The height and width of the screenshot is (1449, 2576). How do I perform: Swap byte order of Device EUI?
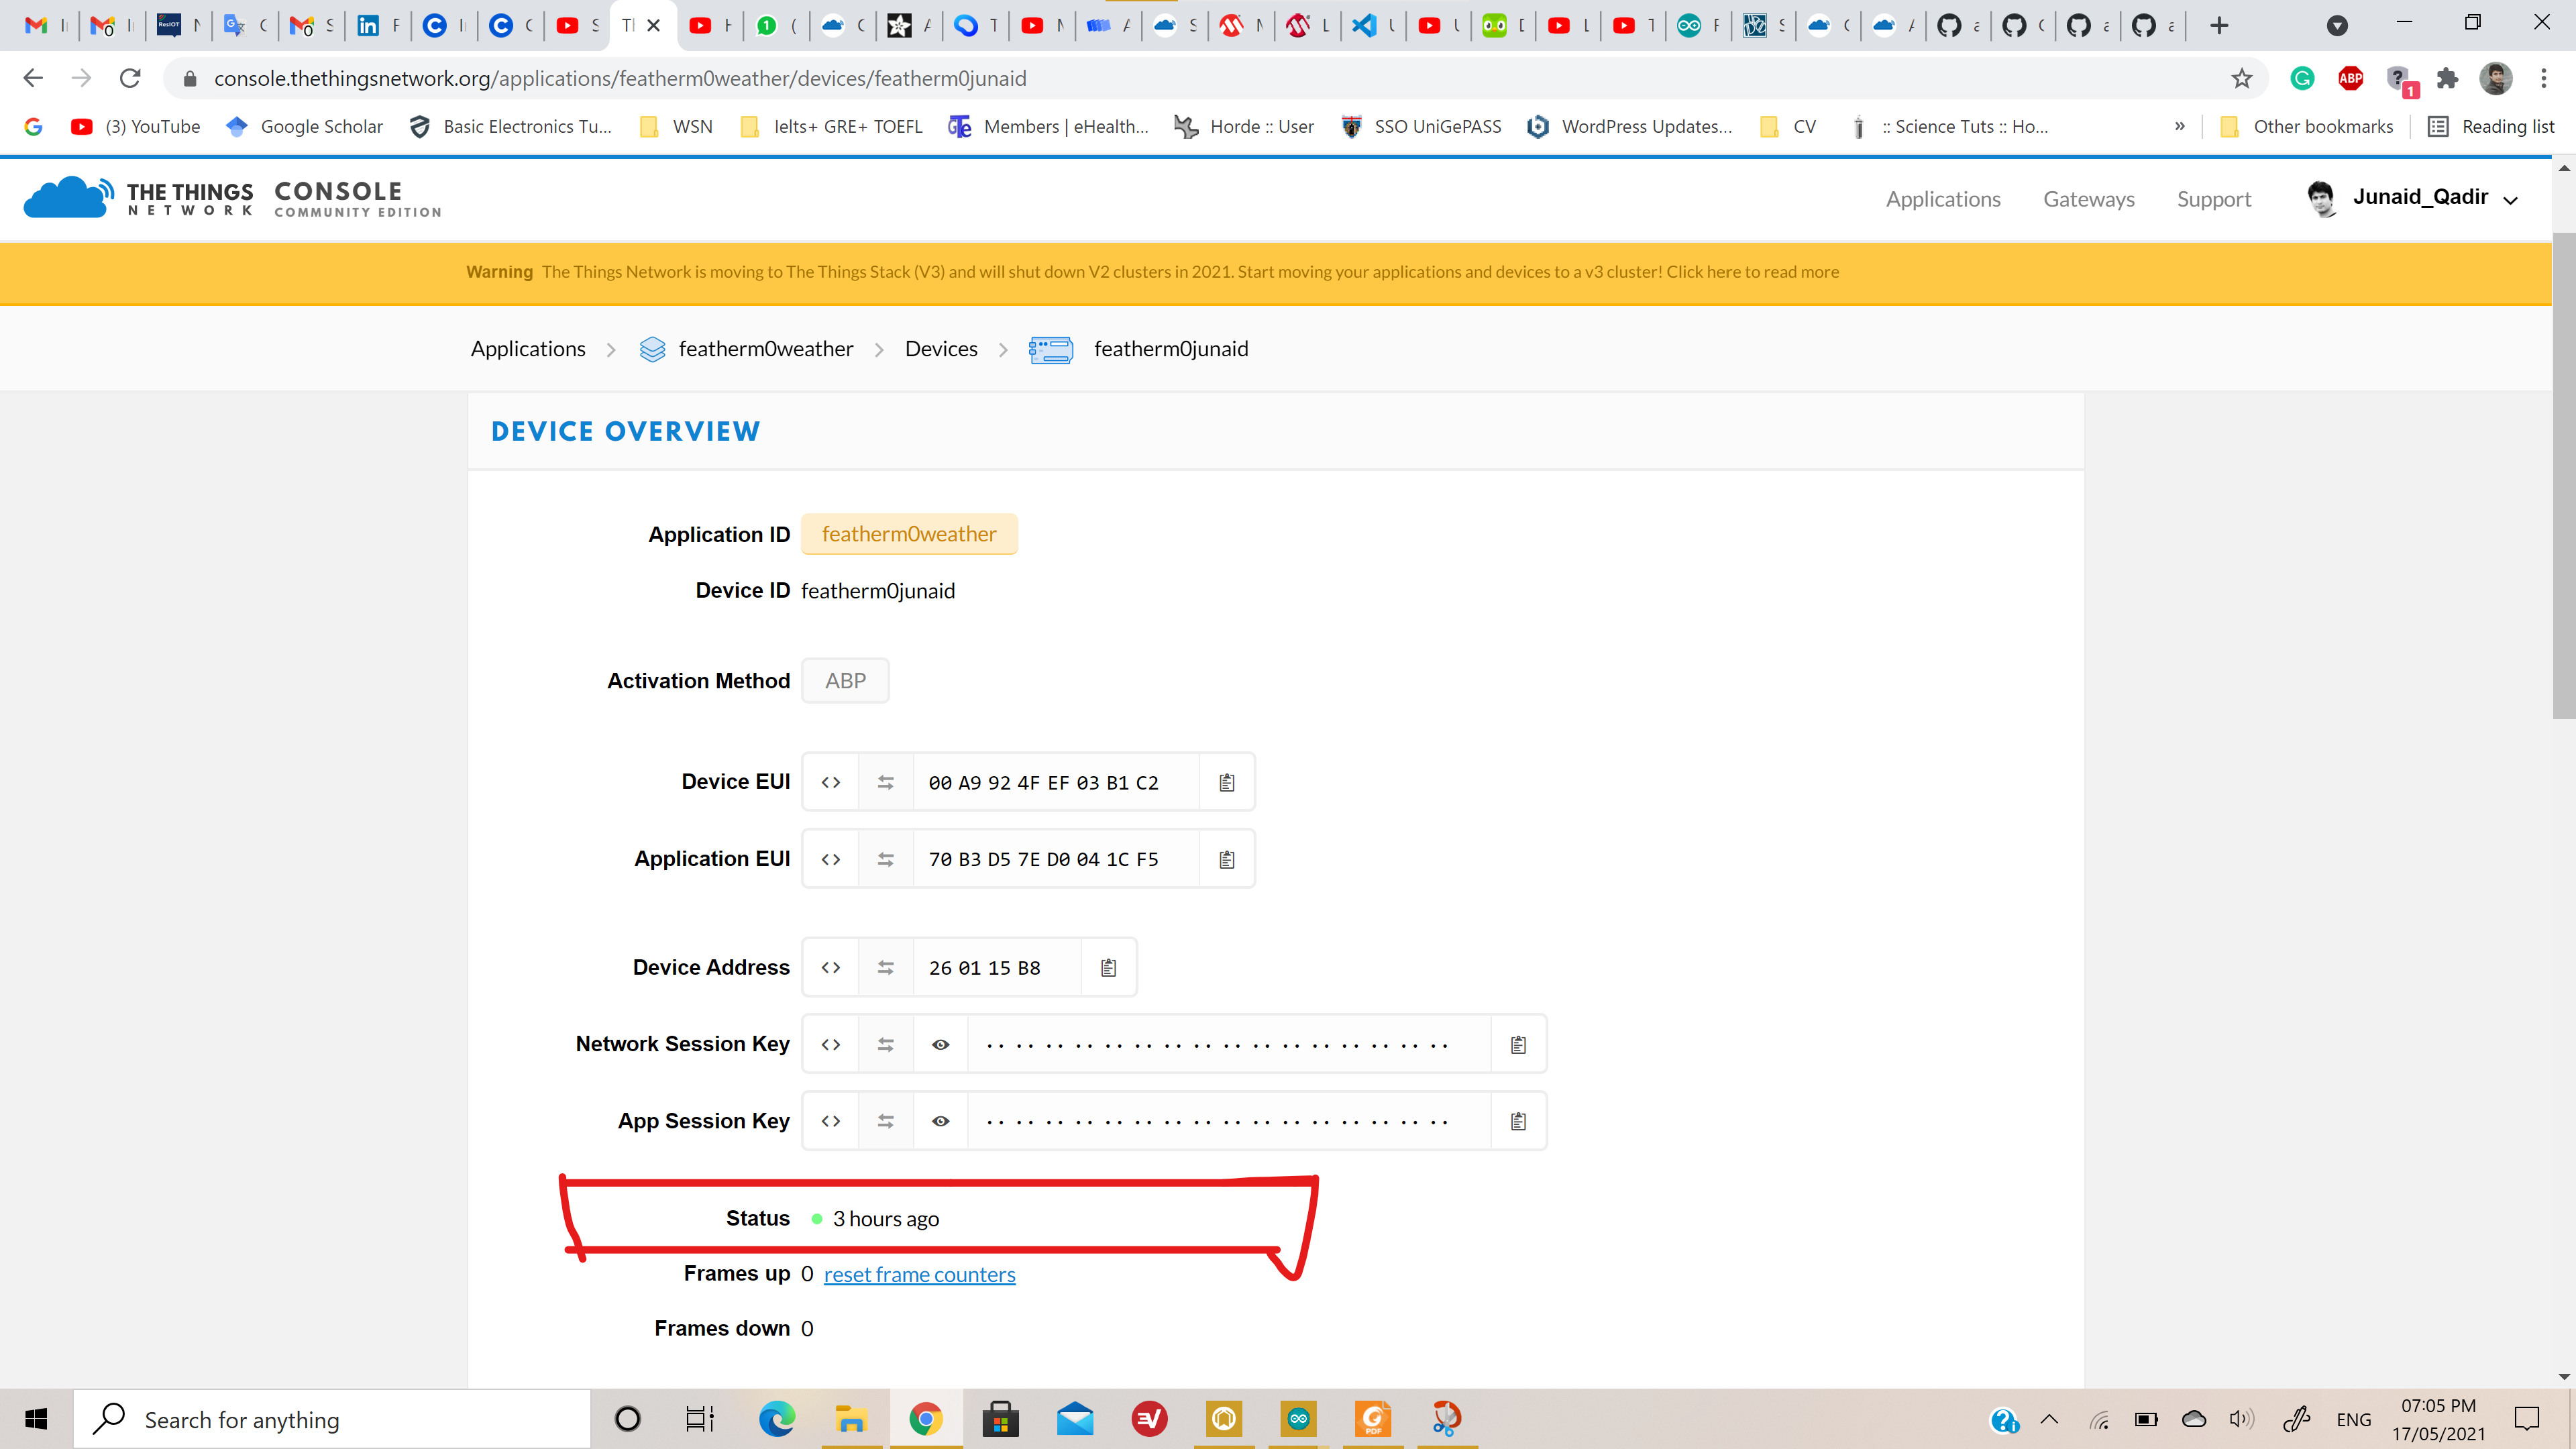[885, 782]
